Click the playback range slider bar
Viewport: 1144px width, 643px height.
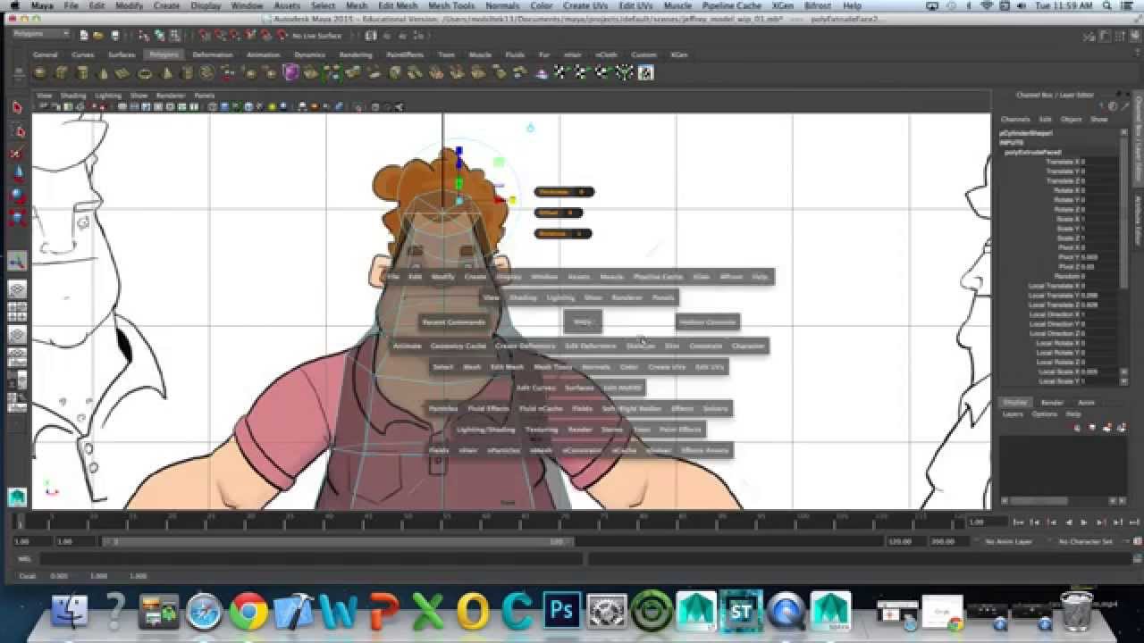pyautogui.click(x=336, y=541)
